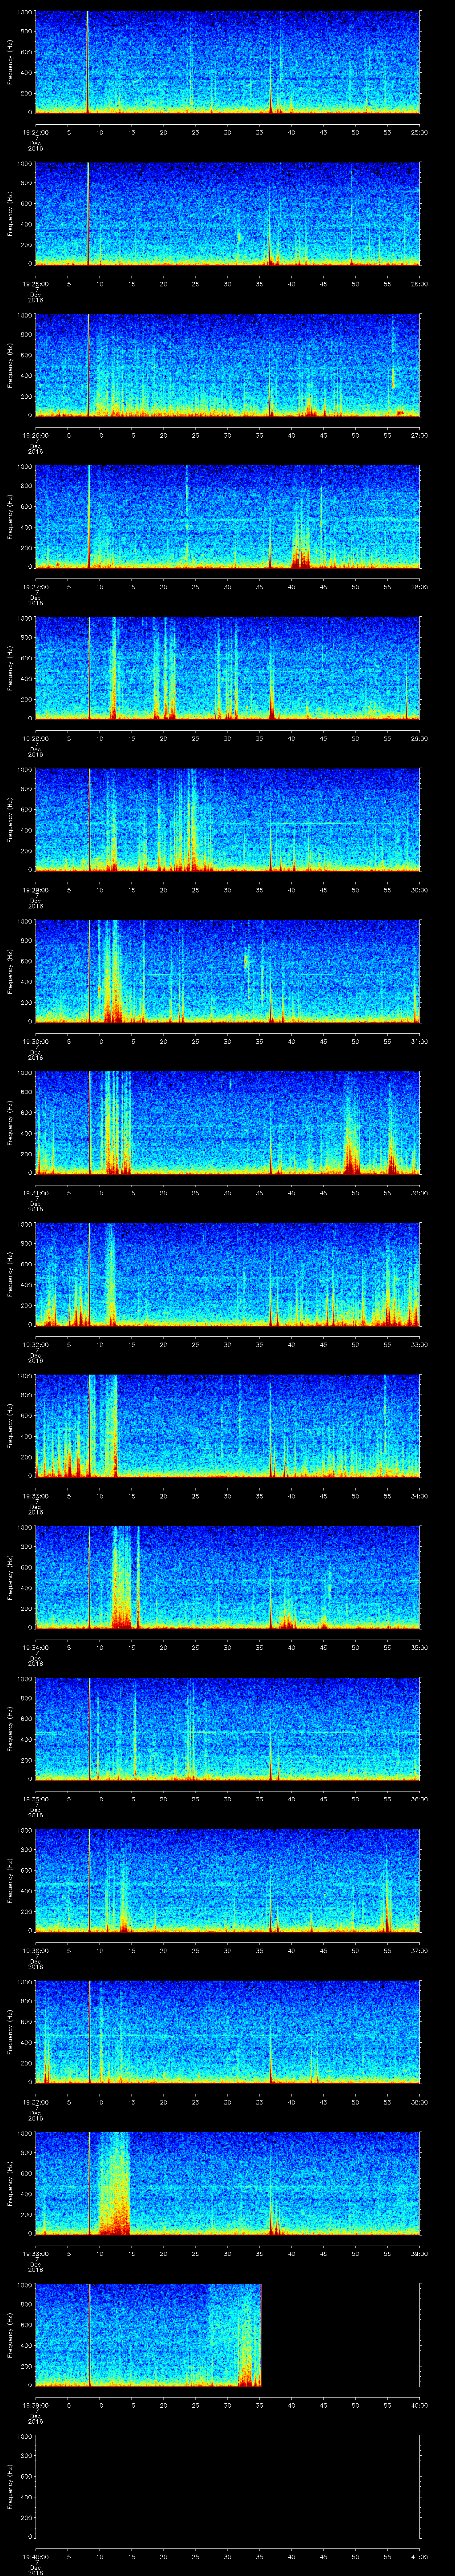Click the spectrogram panel starting at 19:33:00

[x=227, y=1425]
